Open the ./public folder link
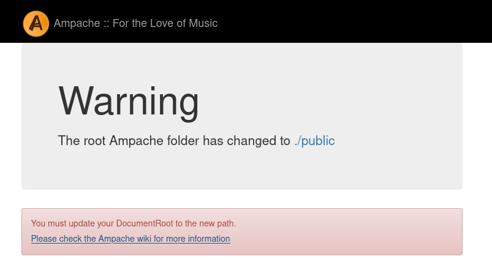492x273 pixels. (314, 141)
